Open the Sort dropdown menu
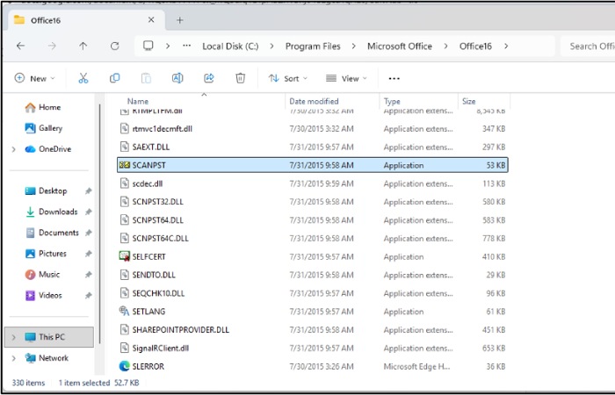 tap(288, 78)
